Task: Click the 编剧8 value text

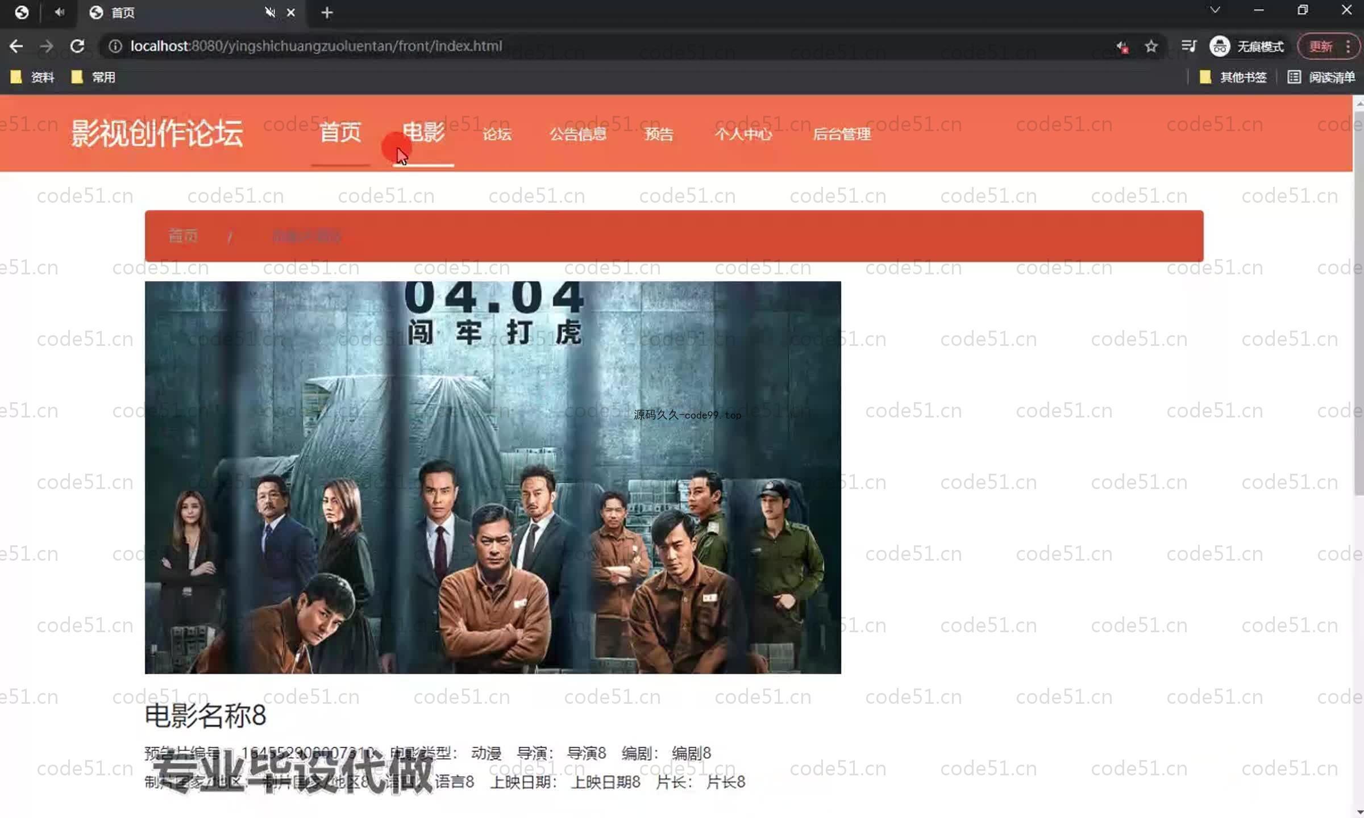Action: pyautogui.click(x=691, y=753)
